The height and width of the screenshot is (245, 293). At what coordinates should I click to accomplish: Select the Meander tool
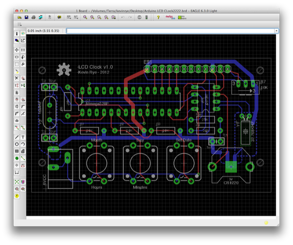tap(17, 121)
